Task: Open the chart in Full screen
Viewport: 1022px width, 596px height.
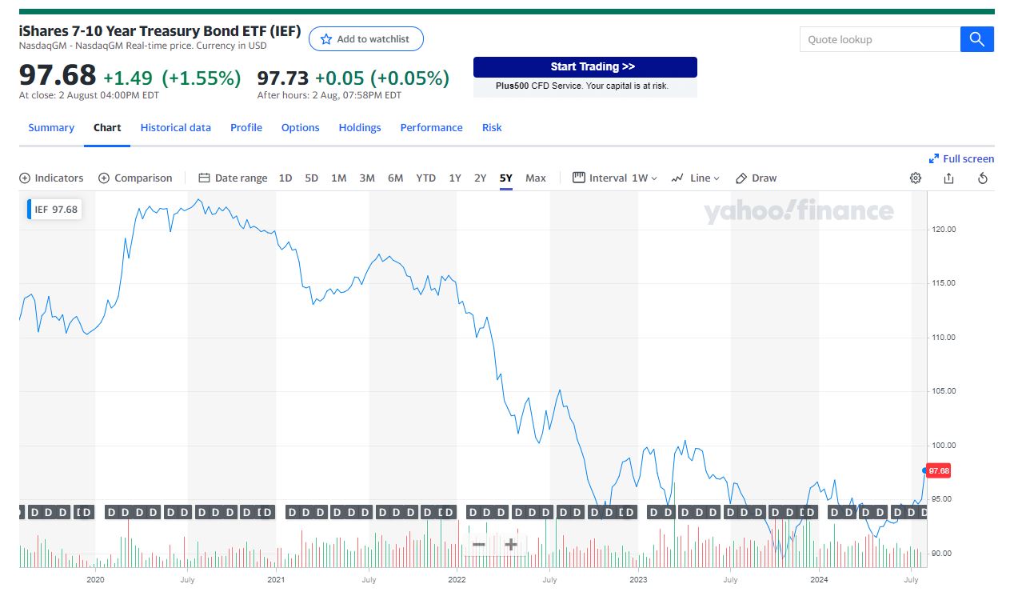Action: (x=961, y=158)
